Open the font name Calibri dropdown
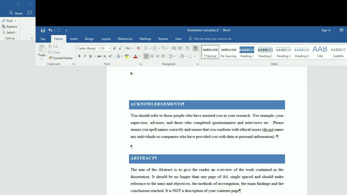This screenshot has width=347, height=195. click(x=99, y=48)
